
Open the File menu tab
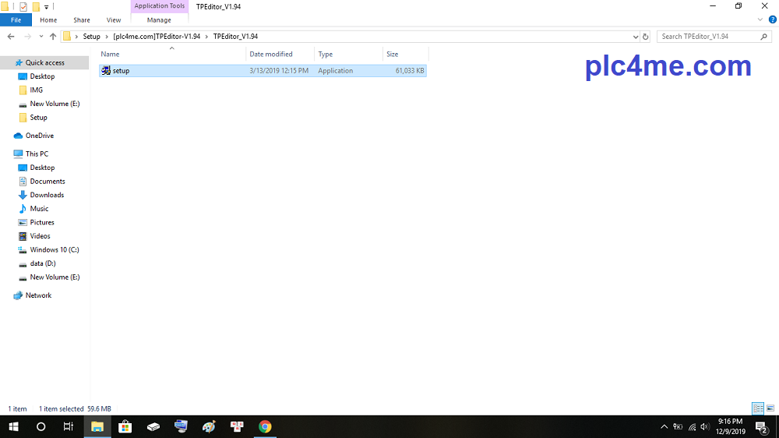tap(16, 19)
